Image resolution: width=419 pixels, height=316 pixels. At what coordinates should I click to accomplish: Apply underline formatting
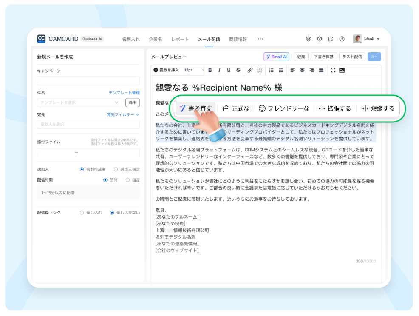pyautogui.click(x=229, y=70)
